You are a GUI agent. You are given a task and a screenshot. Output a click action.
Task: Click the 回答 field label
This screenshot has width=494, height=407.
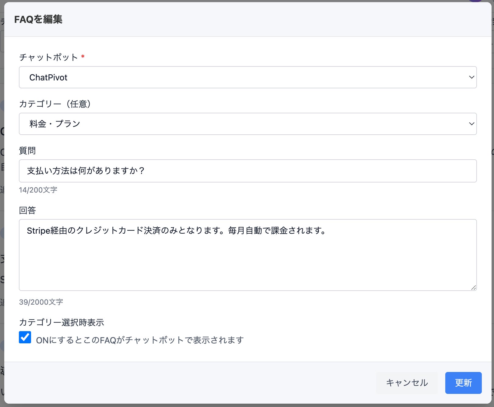click(27, 210)
